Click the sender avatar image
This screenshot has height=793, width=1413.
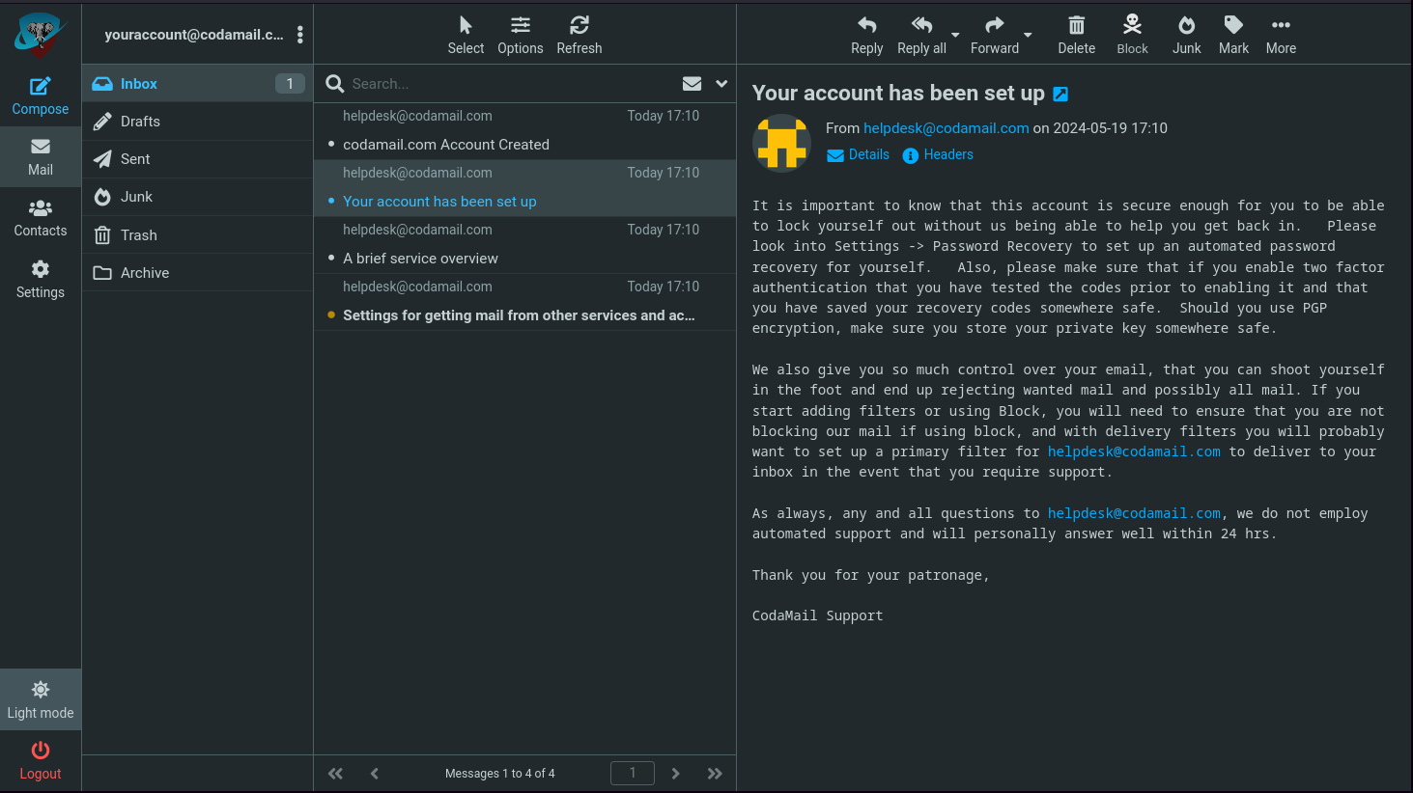pyautogui.click(x=781, y=143)
